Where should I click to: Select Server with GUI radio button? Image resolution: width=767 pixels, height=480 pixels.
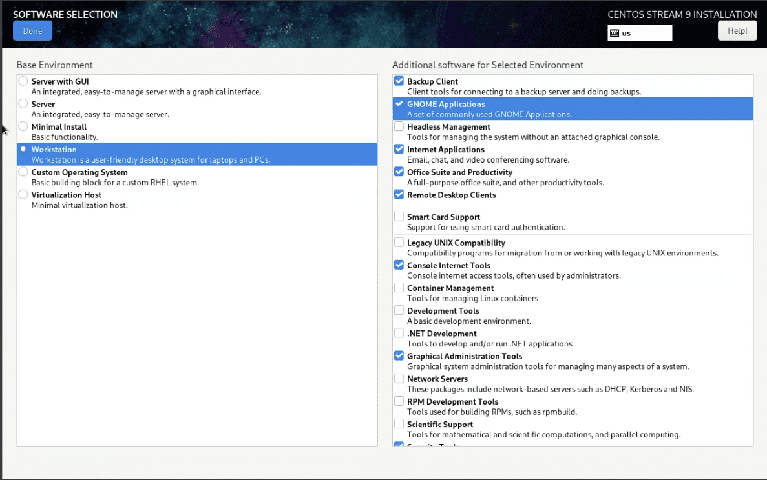23,81
